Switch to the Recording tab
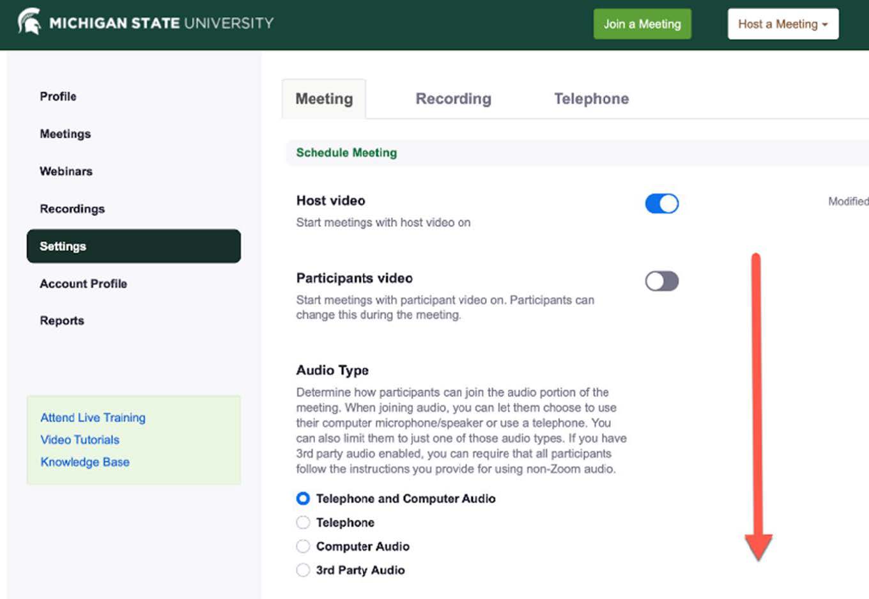 [453, 98]
